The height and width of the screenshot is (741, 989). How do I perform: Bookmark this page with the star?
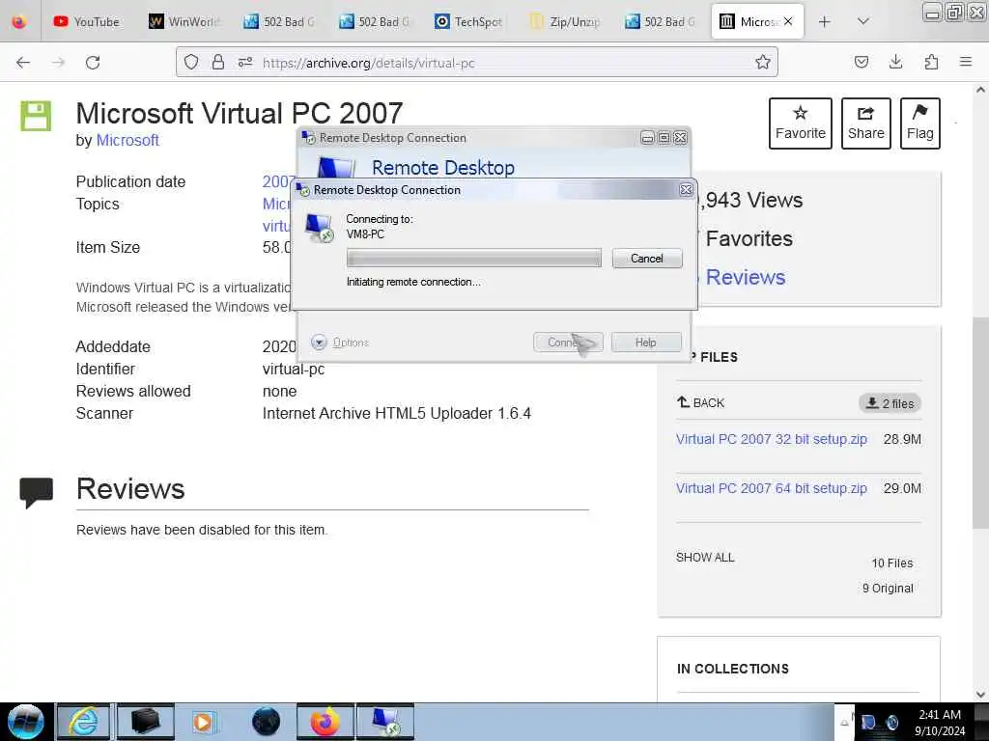tap(763, 62)
